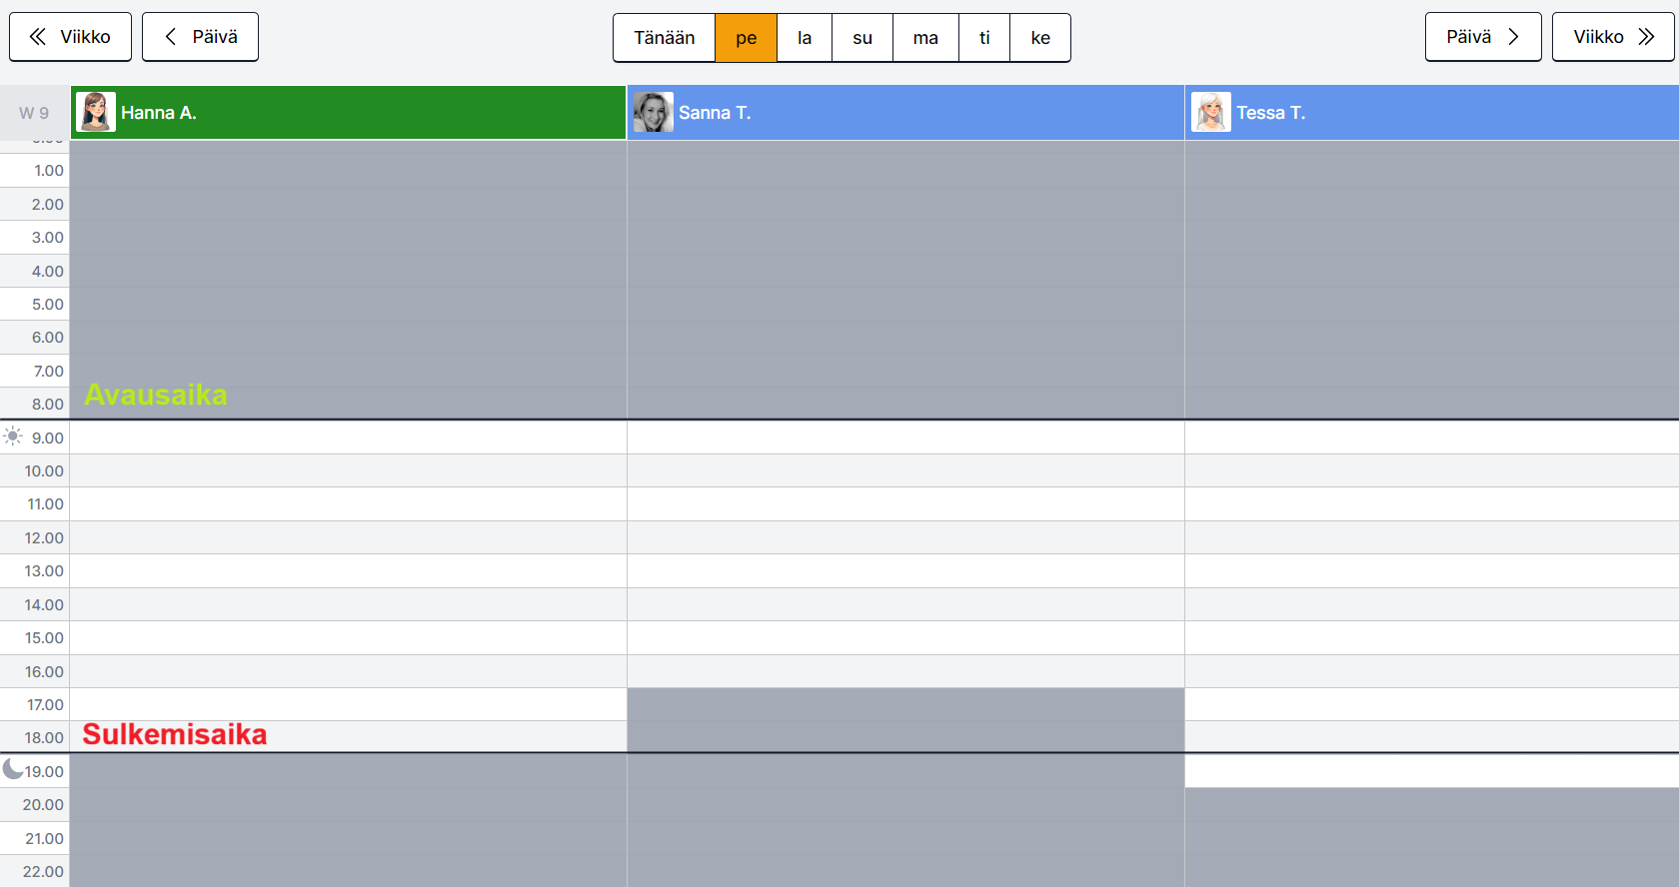
Task: Switch to the su day tab
Action: pyautogui.click(x=862, y=38)
